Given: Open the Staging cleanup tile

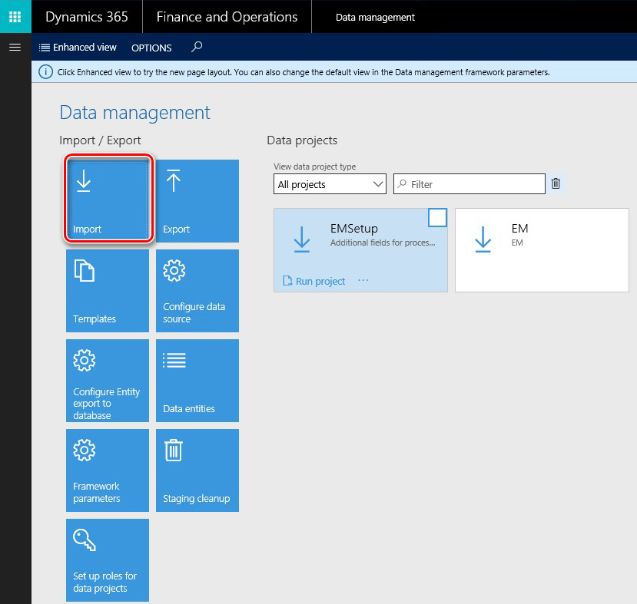Looking at the screenshot, I should click(197, 470).
